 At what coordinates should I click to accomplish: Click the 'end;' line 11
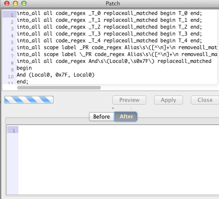coord(23,82)
